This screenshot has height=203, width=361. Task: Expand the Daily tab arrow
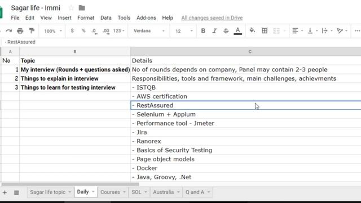click(93, 192)
